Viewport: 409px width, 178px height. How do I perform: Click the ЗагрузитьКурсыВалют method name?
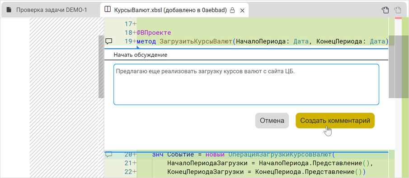(x=196, y=41)
